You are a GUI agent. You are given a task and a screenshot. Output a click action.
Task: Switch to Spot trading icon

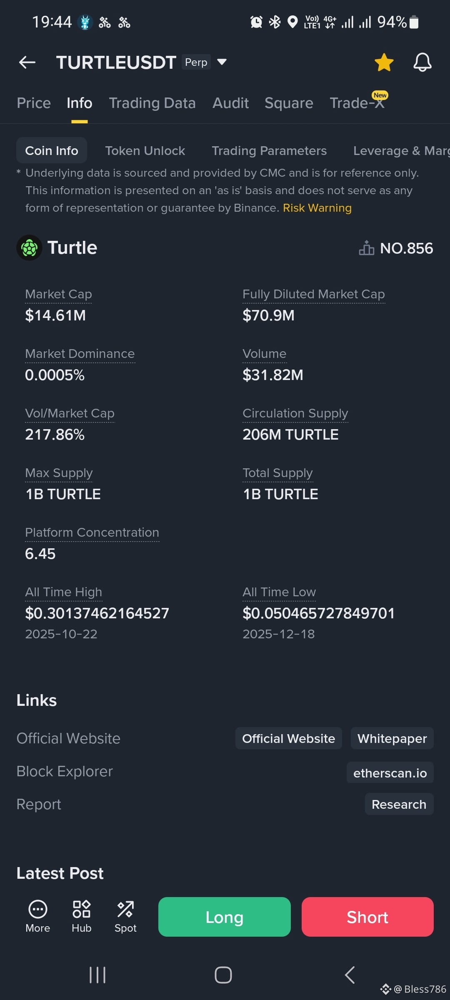click(125, 909)
